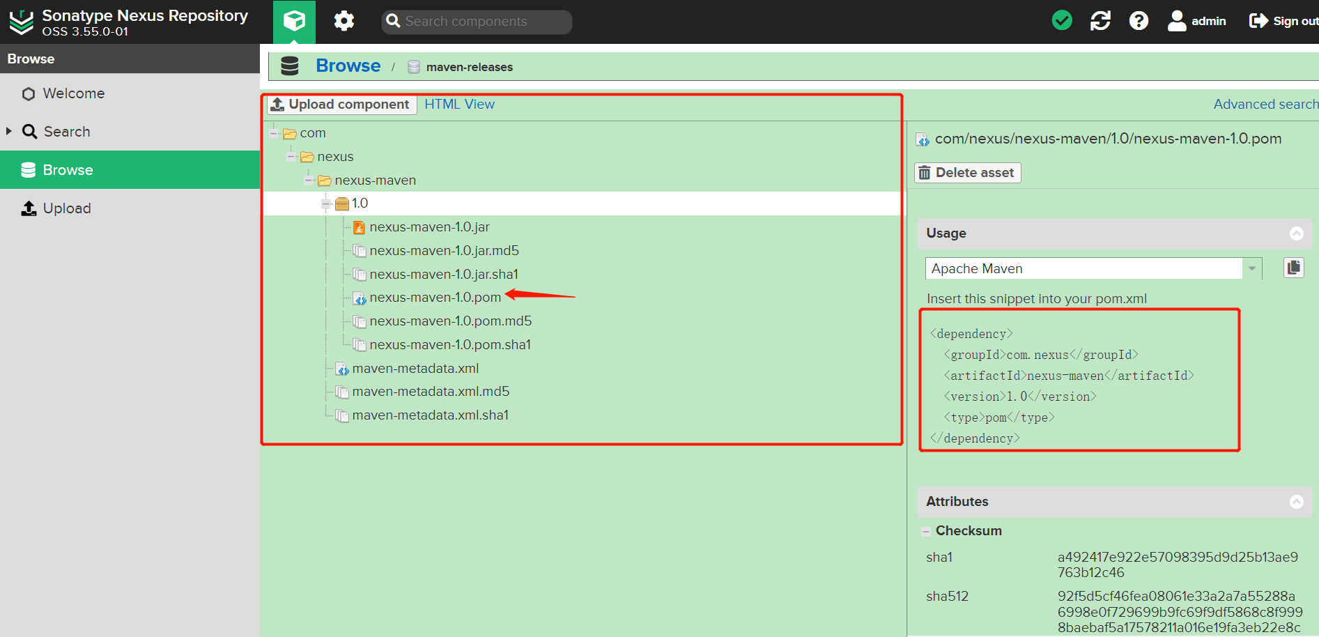Collapse the Checksum section
Image resolution: width=1319 pixels, height=637 pixels.
[x=925, y=532]
